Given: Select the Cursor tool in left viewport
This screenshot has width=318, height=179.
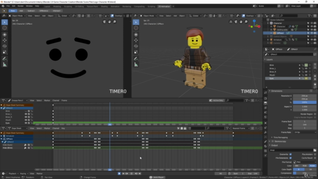Looking at the screenshot, I should [x=4, y=28].
